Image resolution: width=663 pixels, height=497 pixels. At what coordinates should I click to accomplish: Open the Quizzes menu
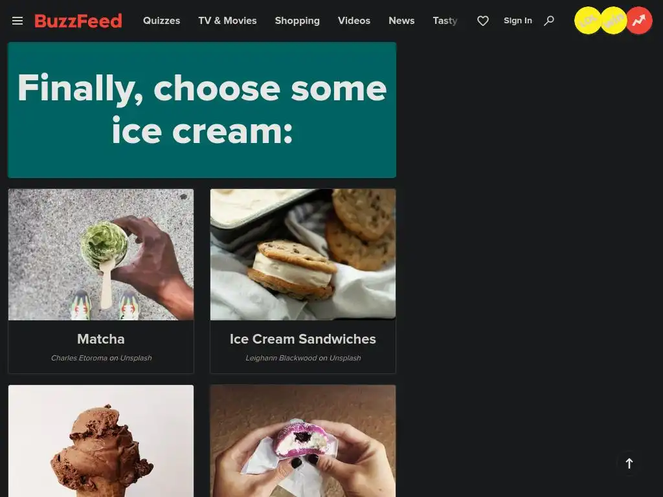point(161,21)
